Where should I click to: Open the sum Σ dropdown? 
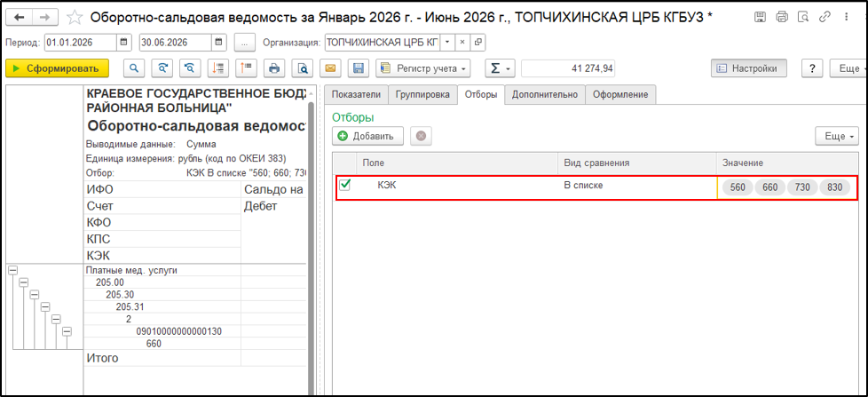pyautogui.click(x=501, y=68)
